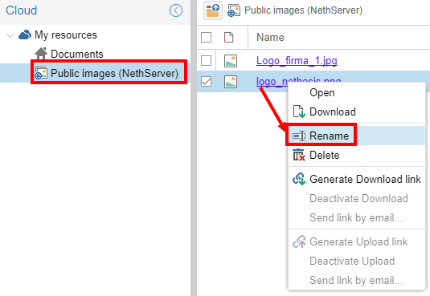Click the Public images (NethServer) breadcrumb text
This screenshot has width=430, height=296.
click(303, 10)
